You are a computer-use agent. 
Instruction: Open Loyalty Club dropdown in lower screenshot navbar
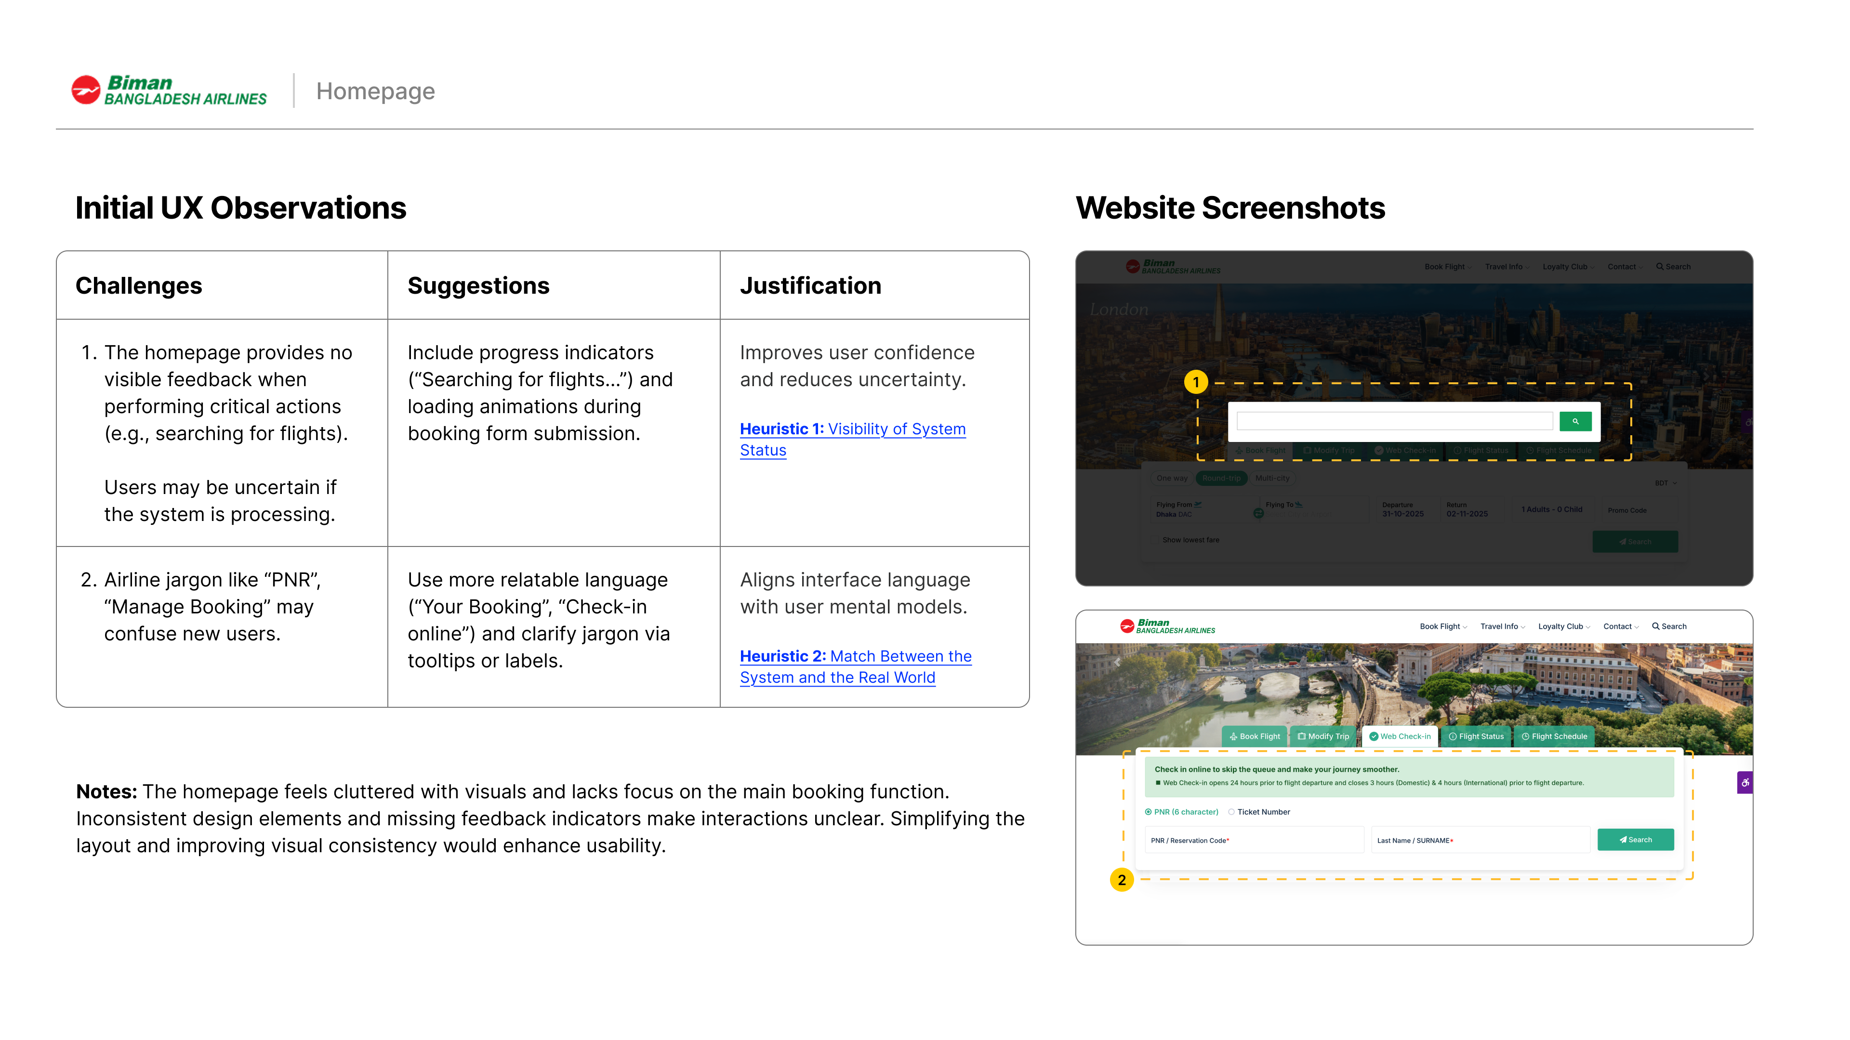1563,626
